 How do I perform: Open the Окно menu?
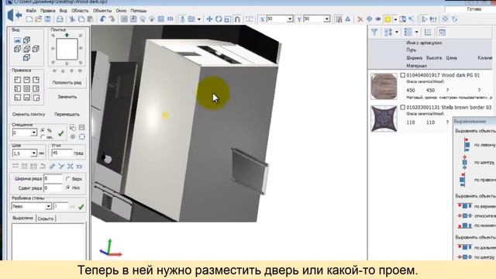tap(121, 10)
